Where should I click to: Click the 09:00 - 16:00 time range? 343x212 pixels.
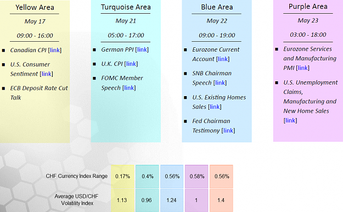tap(35, 36)
